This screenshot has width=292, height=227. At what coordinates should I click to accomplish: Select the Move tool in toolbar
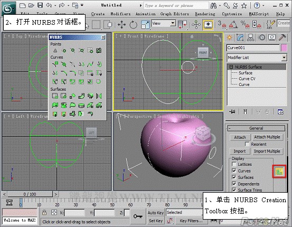point(121,25)
